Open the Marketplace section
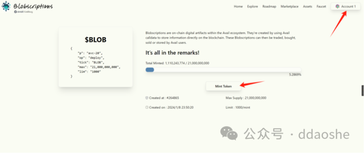Screen dimensions: 364x153 pyautogui.click(x=290, y=6)
